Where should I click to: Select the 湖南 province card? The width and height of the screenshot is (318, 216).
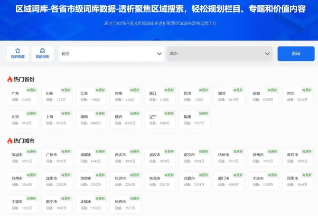tap(91, 120)
